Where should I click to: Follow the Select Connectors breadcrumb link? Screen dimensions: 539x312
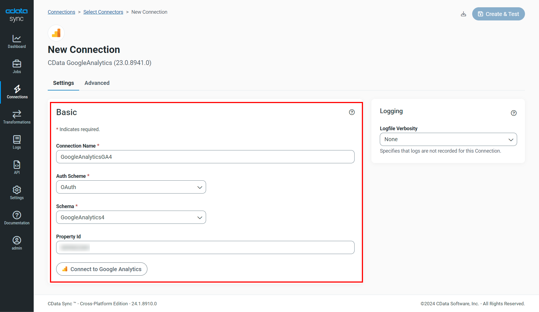click(103, 12)
